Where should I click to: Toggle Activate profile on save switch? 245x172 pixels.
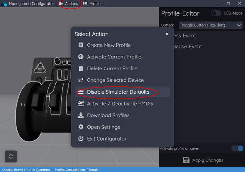tap(237, 148)
